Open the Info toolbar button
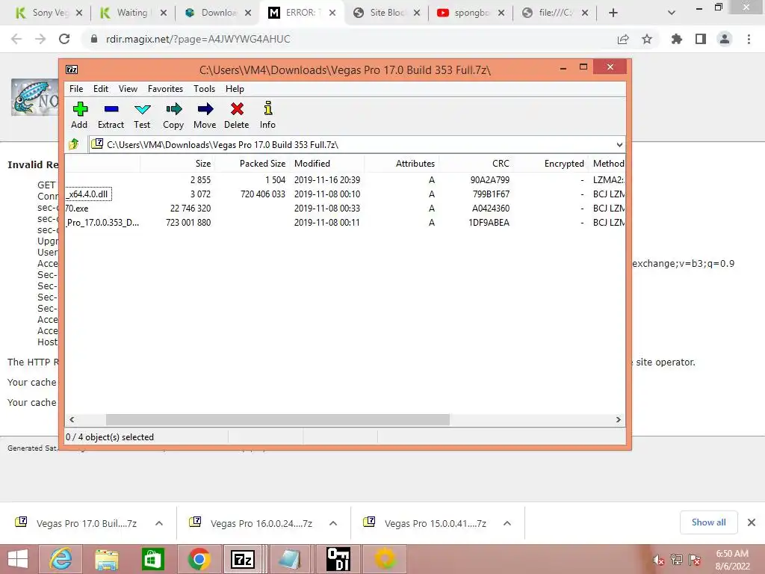This screenshot has width=765, height=574. pos(267,116)
